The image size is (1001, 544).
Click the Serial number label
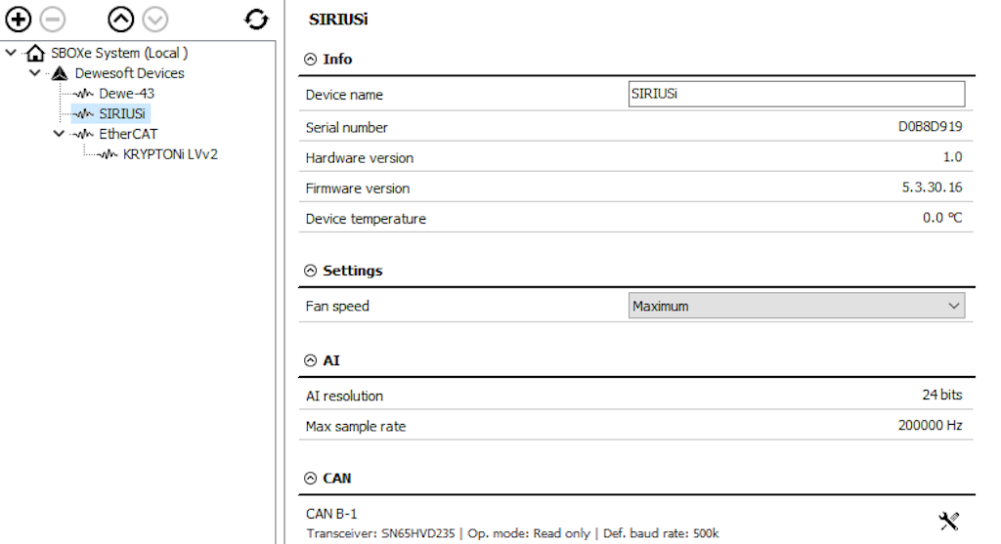click(x=347, y=128)
